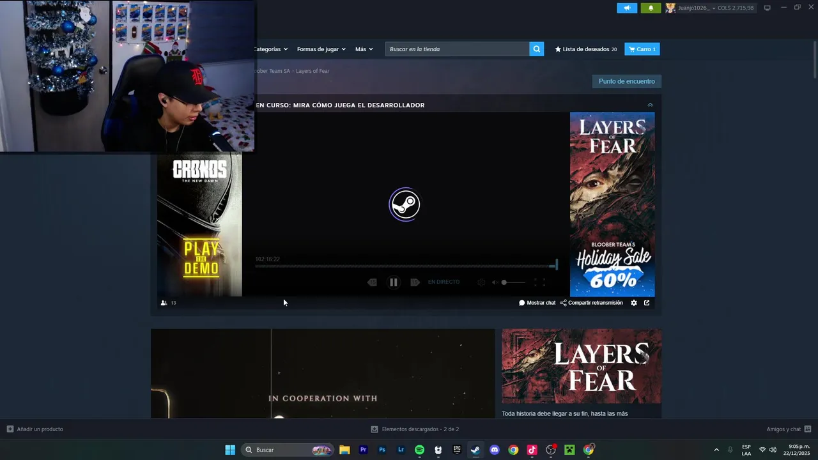Open Steam announcements megaphone button
818x460 pixels.
pos(627,8)
